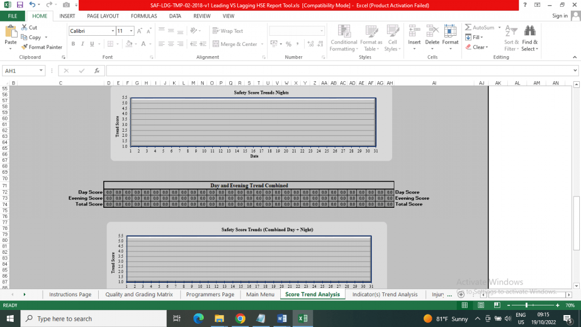The height and width of the screenshot is (327, 581).
Task: Switch to the DATA ribbon tab
Action: (x=175, y=16)
